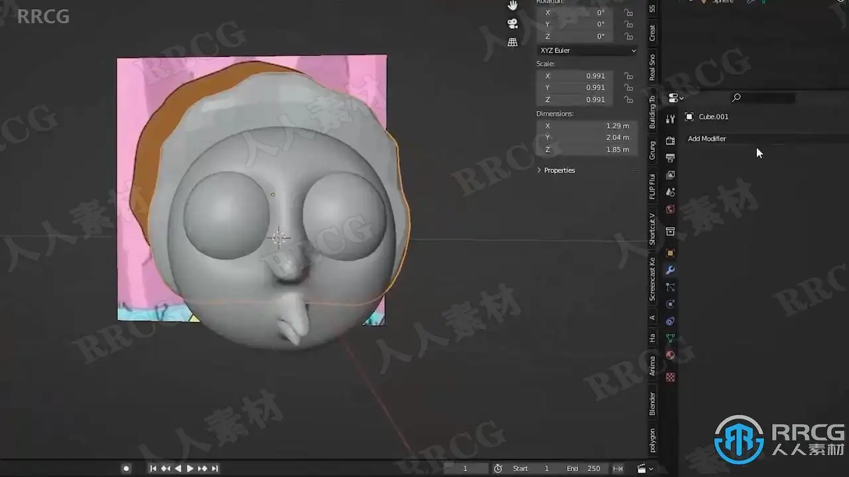
Task: Open the properties editor type dropdown
Action: click(x=676, y=98)
